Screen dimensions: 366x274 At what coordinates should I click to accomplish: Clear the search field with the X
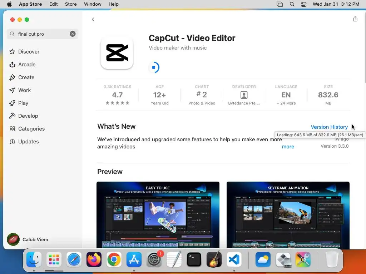pyautogui.click(x=73, y=34)
